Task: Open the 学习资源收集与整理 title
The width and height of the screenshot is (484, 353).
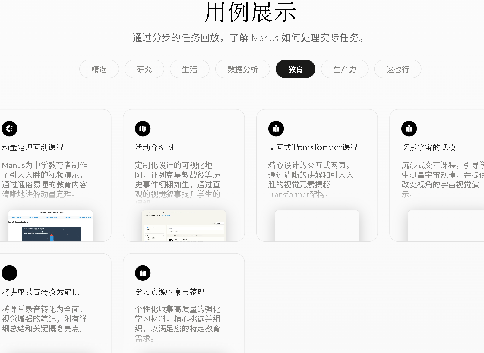Action: [x=170, y=292]
